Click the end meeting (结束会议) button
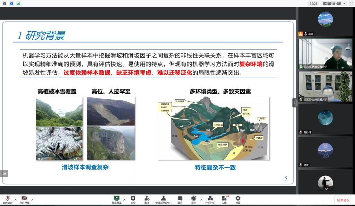This screenshot has height=206, width=355. [343, 200]
